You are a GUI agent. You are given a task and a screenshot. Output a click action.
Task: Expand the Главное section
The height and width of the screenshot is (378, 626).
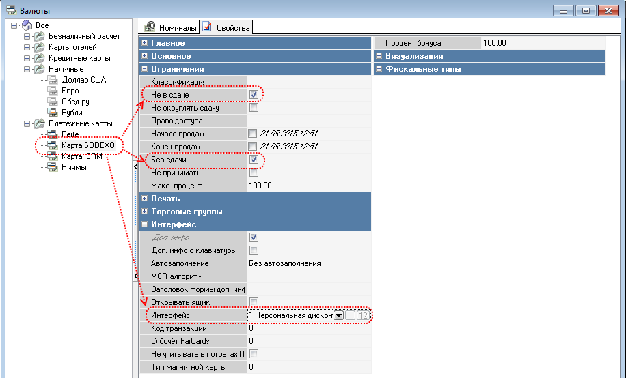(x=144, y=43)
